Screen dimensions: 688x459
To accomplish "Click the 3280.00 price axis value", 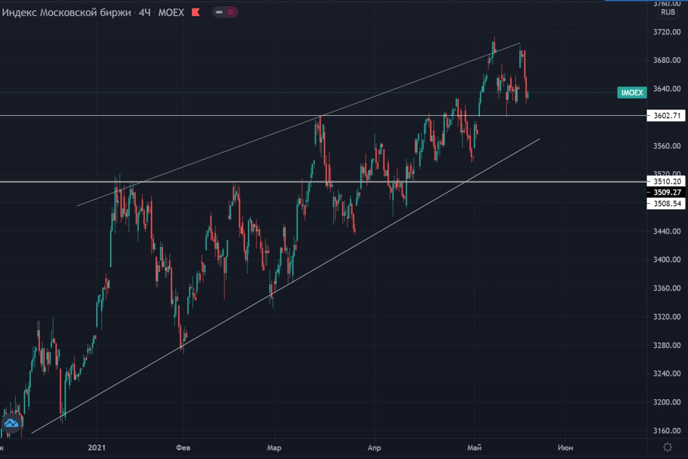I will pyautogui.click(x=667, y=345).
